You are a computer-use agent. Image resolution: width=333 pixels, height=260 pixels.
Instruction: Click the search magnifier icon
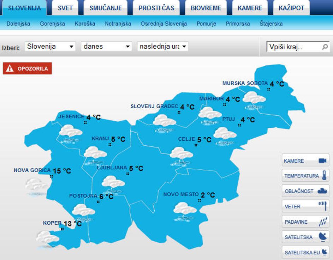(x=325, y=47)
